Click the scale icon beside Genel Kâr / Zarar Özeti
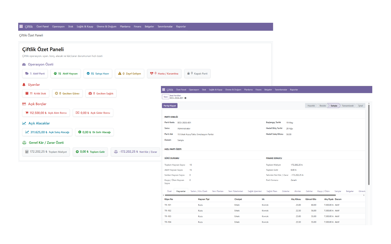Viewport: 391px width, 244px height. pyautogui.click(x=24, y=143)
